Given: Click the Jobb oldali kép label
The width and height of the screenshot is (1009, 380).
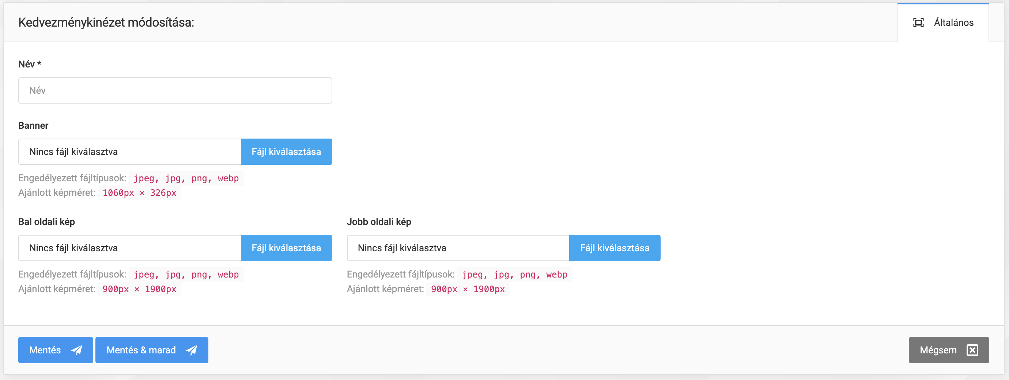Looking at the screenshot, I should [x=379, y=222].
